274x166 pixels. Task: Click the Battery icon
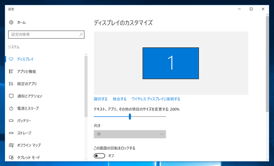(x=11, y=121)
